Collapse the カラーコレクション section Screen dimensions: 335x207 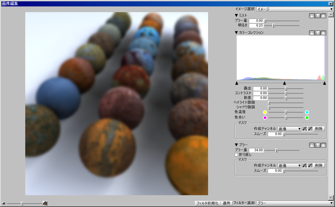(236, 33)
